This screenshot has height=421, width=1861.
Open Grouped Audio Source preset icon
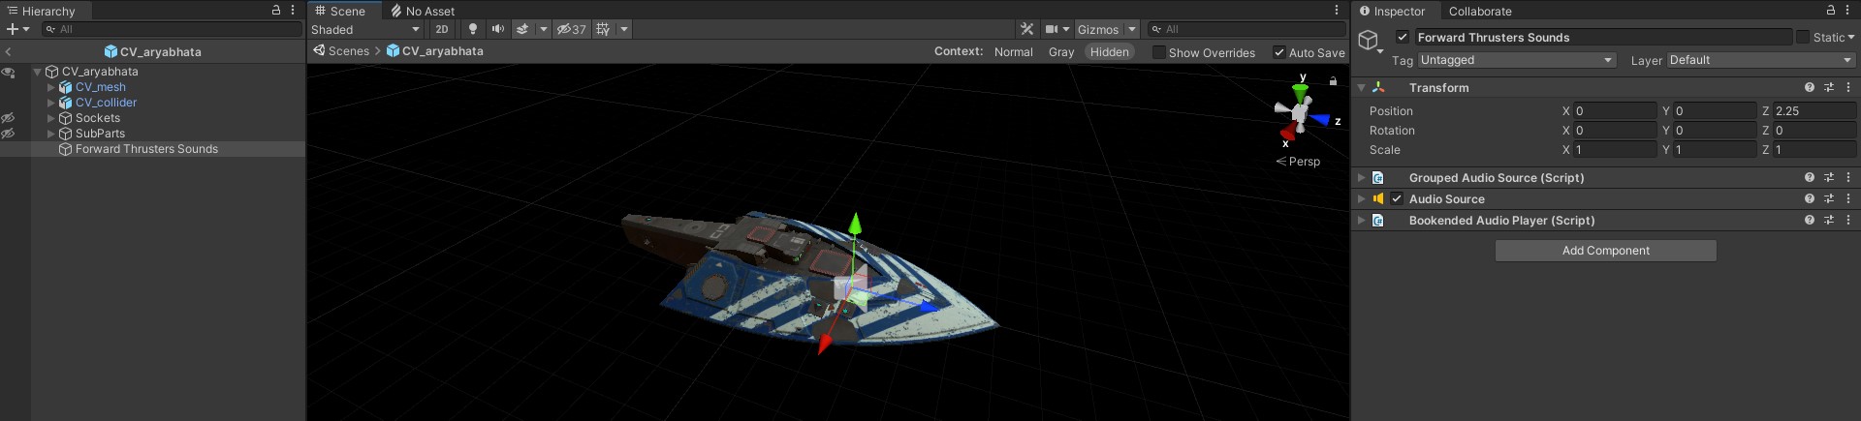coord(1829,177)
